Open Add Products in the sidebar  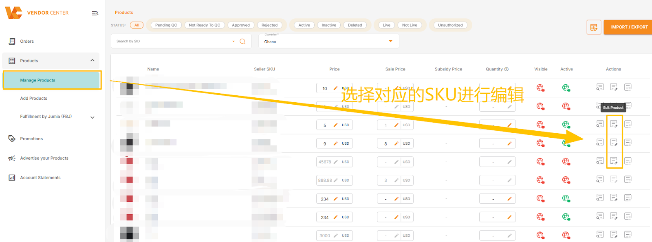click(34, 98)
